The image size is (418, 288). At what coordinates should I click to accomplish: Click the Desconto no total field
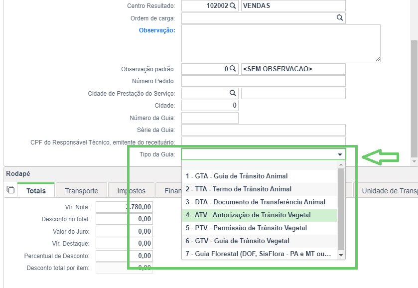[x=124, y=219]
